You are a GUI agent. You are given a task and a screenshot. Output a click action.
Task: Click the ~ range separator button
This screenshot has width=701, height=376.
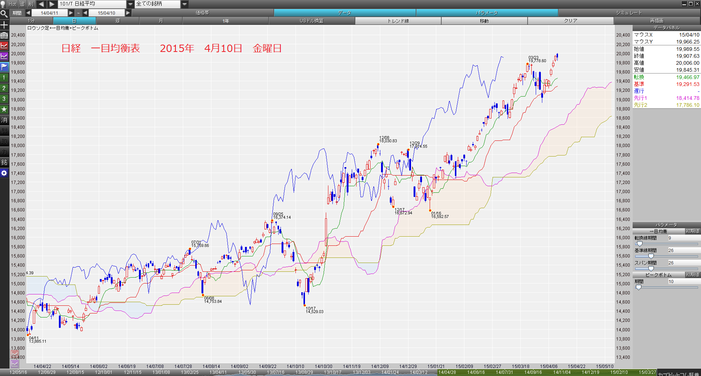click(x=78, y=13)
